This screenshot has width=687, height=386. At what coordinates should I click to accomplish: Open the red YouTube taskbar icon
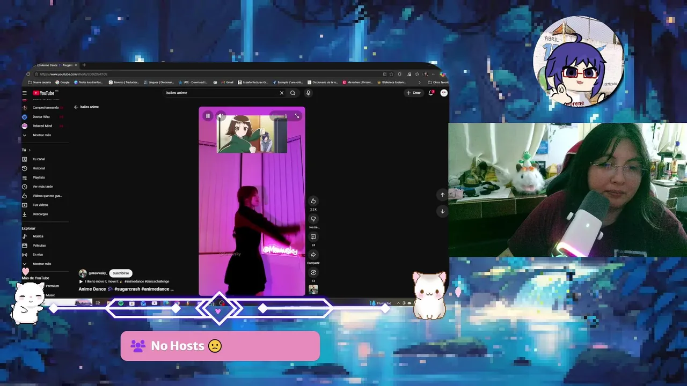pos(155,303)
